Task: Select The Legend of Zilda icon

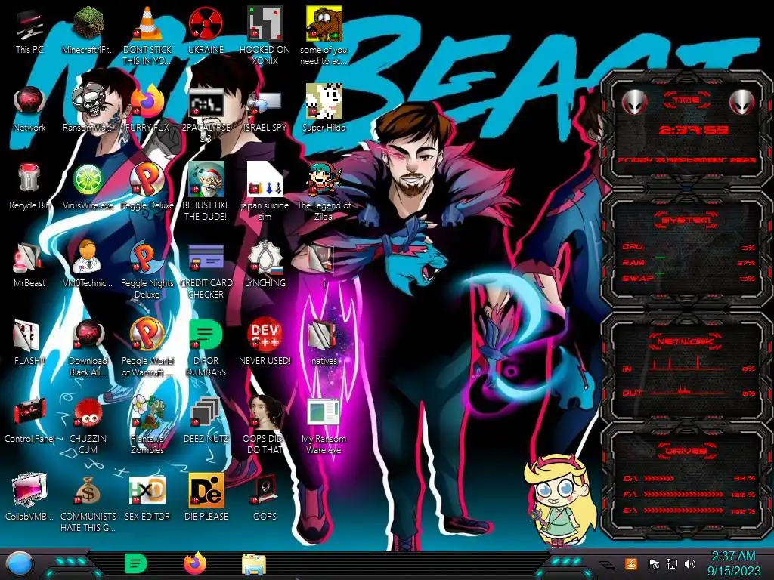Action: pyautogui.click(x=324, y=180)
